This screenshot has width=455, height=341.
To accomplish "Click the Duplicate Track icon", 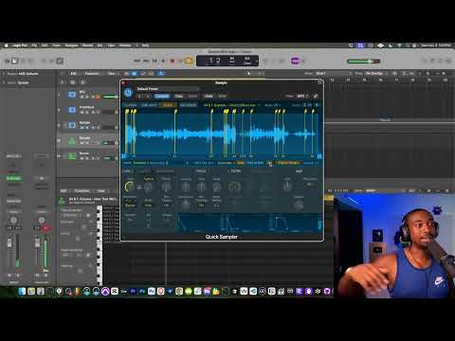I will (x=72, y=82).
